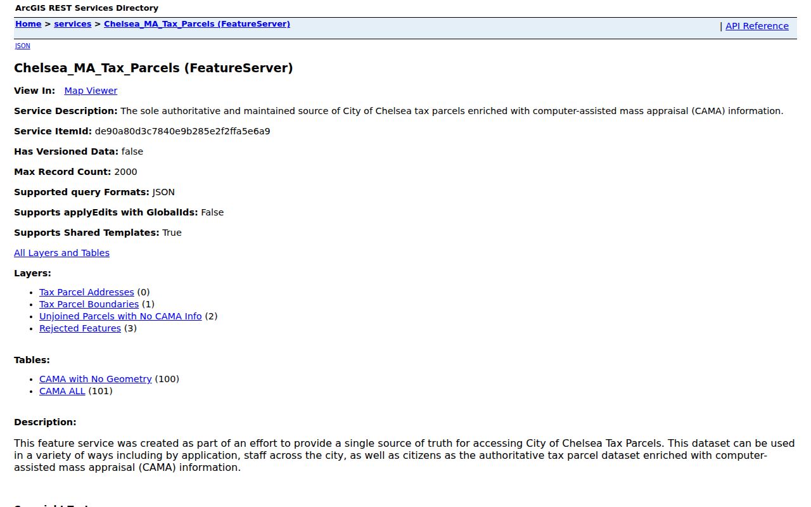811x507 pixels.
Task: Click the Max Record Count value 2000
Action: pos(125,172)
